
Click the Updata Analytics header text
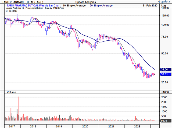[85, 2]
